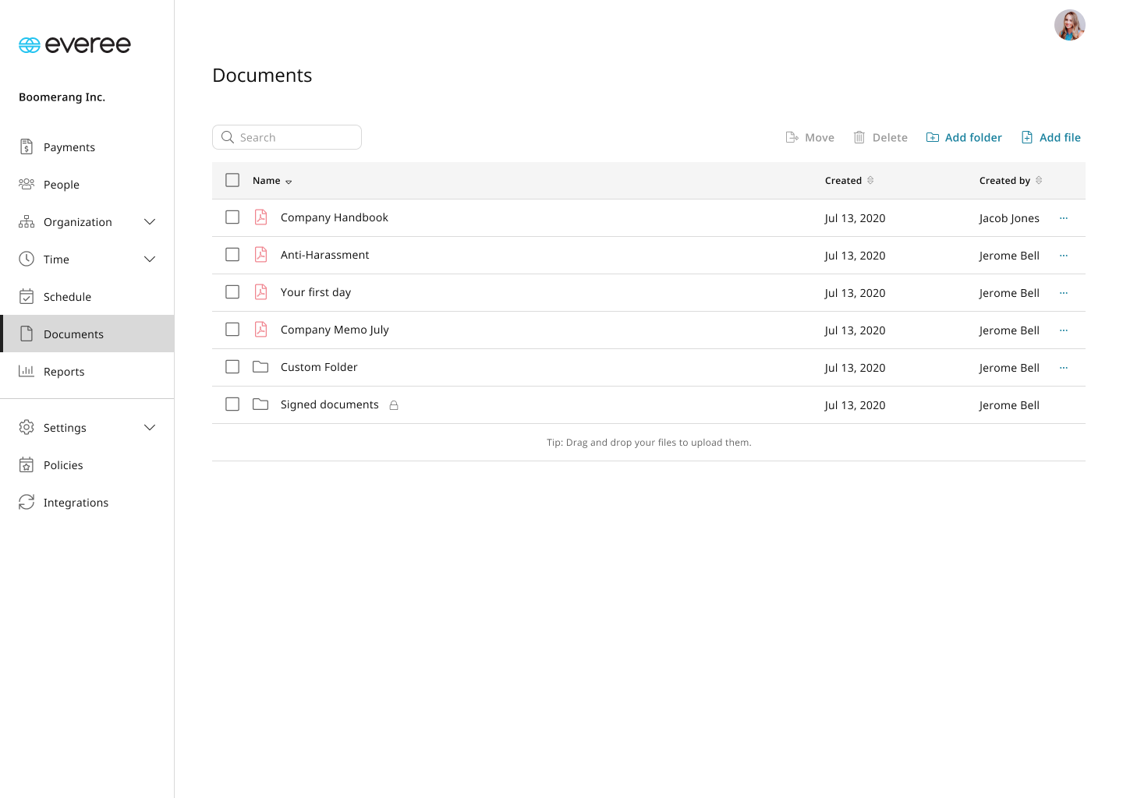
Task: Open Reports from the sidebar
Action: 87,372
